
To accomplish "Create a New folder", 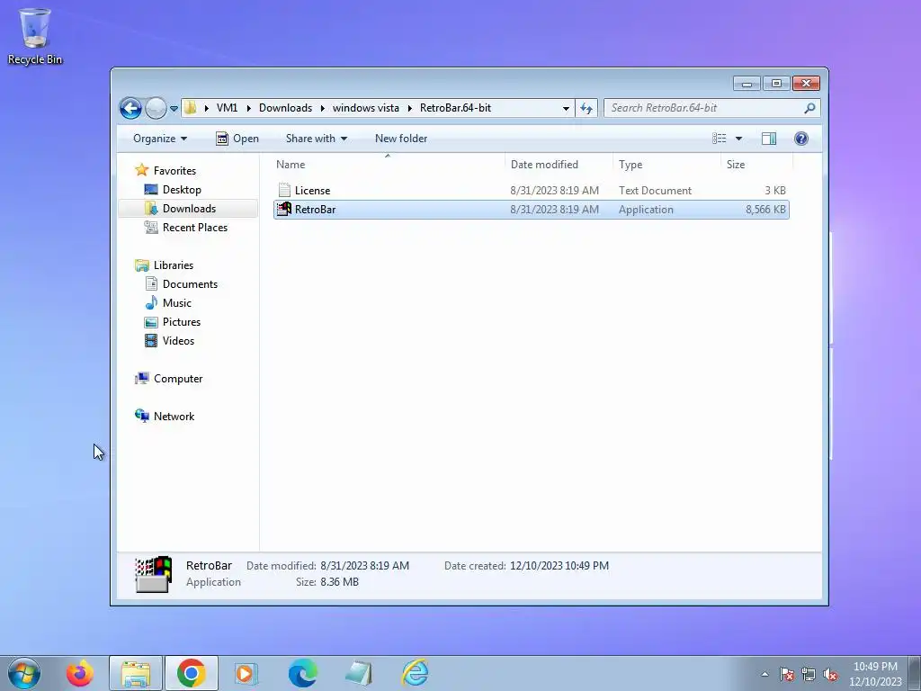I will point(401,139).
